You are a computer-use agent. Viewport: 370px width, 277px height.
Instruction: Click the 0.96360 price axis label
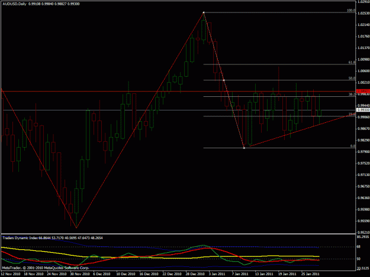(x=363, y=198)
